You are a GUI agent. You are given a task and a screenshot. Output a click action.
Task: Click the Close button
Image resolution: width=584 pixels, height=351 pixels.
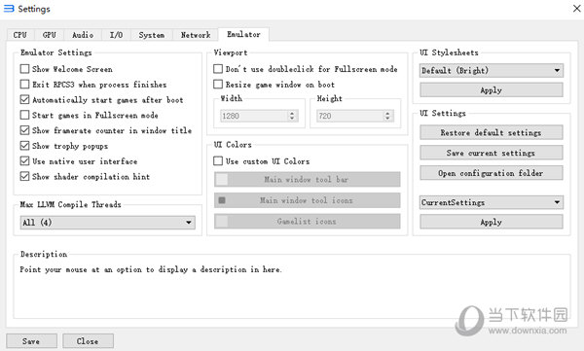[x=88, y=341]
